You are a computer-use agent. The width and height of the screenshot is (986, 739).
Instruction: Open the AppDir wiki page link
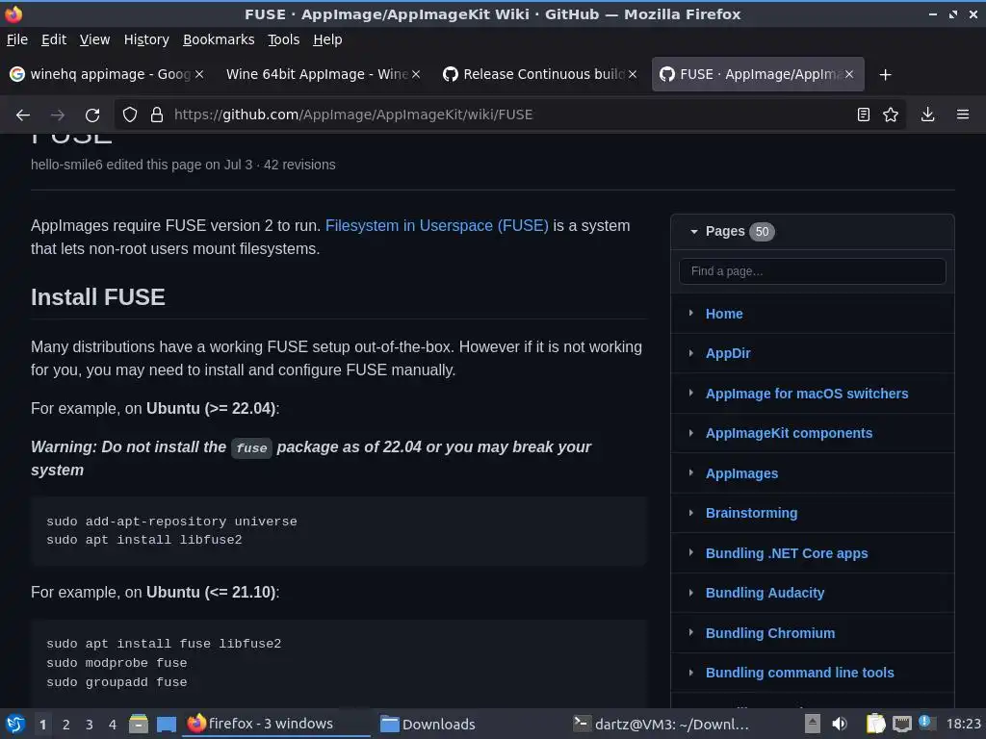coord(728,353)
